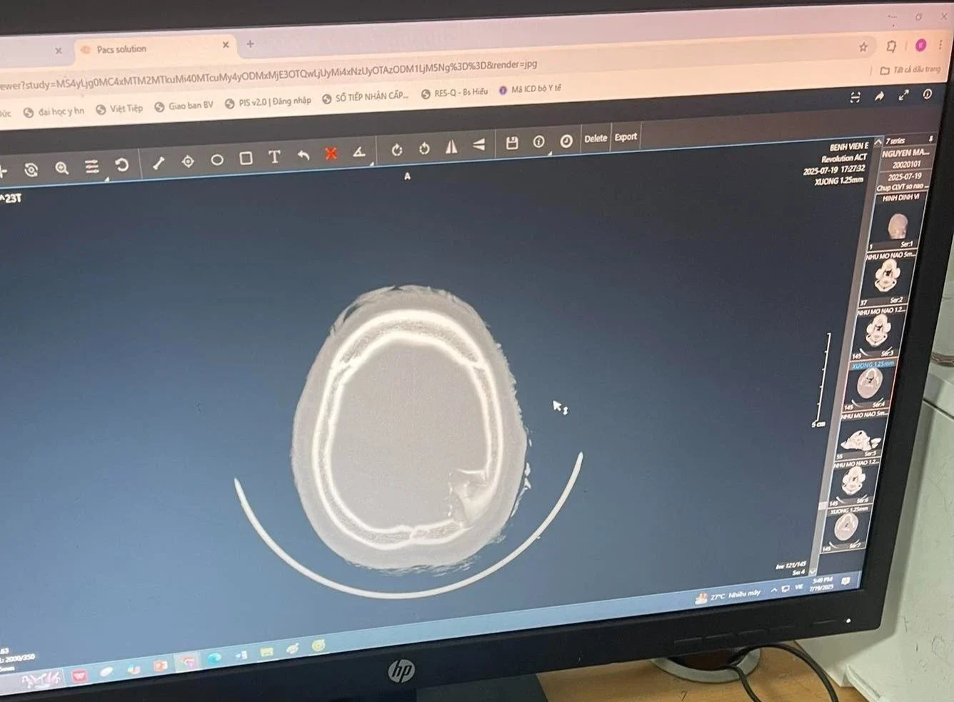Toggle the viewer fullscreen arrows icon
The width and height of the screenshot is (954, 702).
(903, 95)
